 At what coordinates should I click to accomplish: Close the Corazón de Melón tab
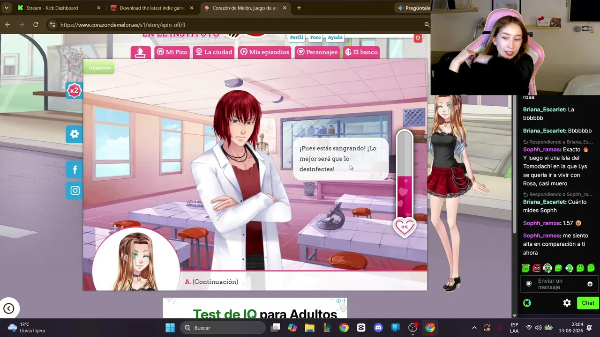[285, 8]
